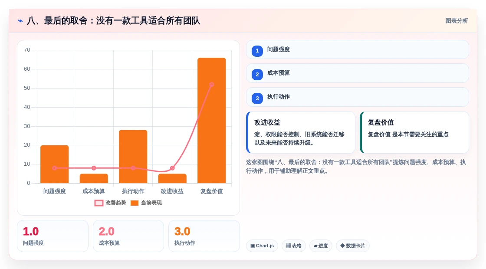Click the 复盘价值 info card

(414, 132)
